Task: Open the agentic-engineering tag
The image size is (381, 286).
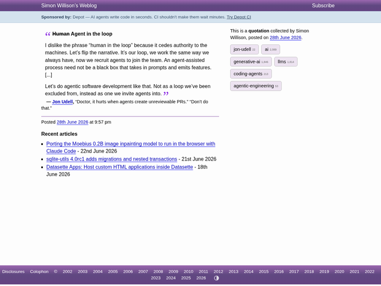Action: (256, 86)
